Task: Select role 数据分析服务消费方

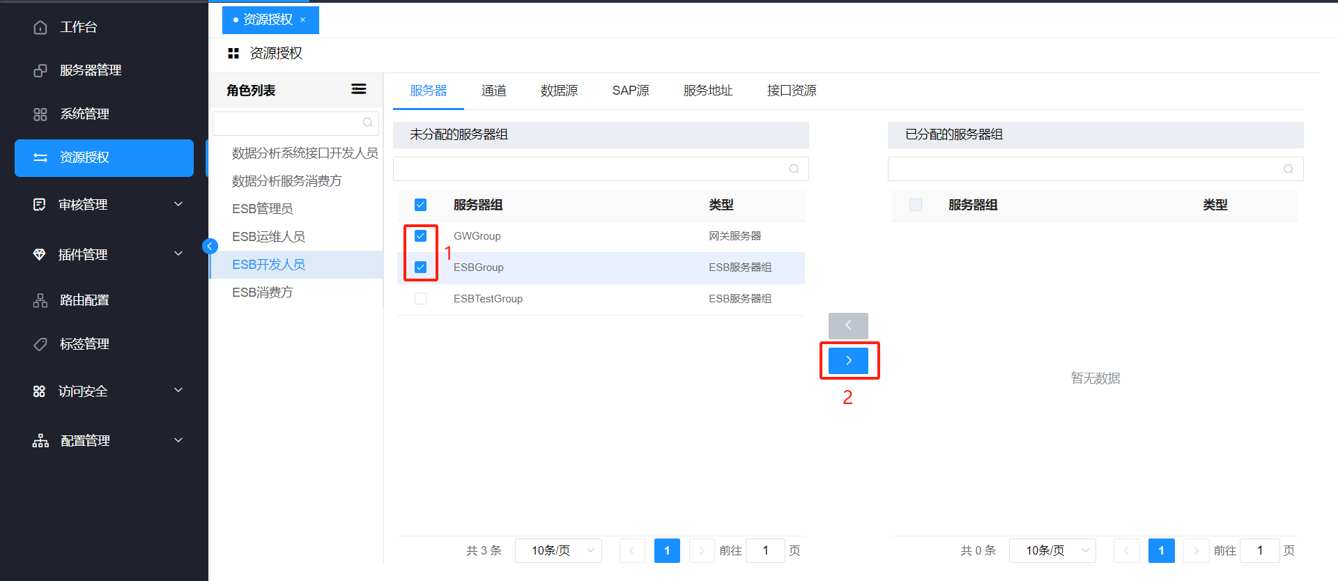Action: [x=287, y=181]
